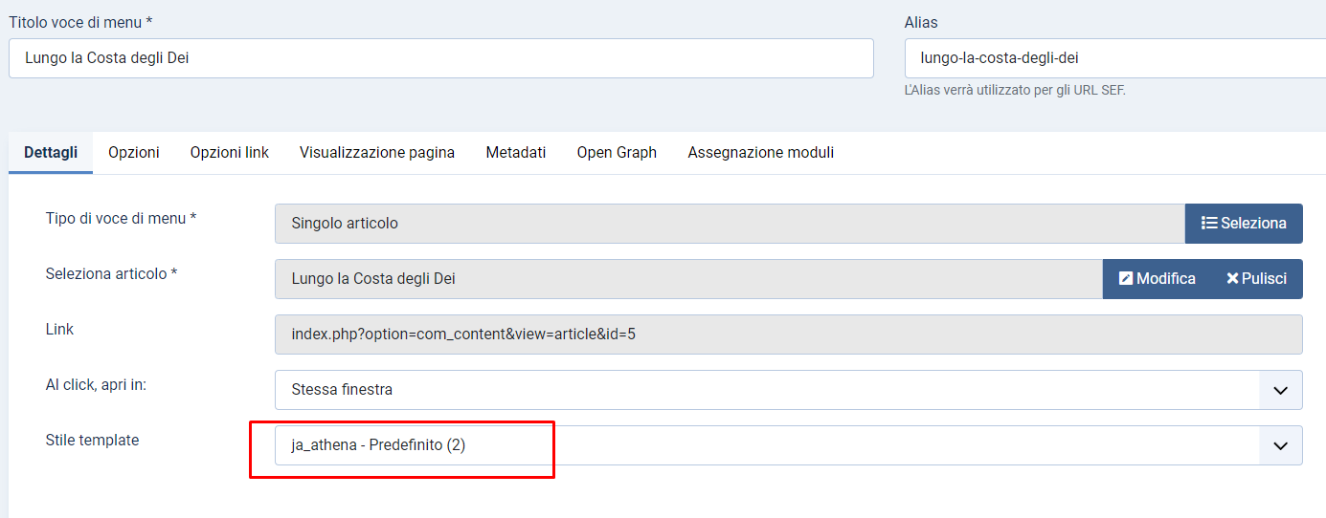This screenshot has width=1326, height=518.
Task: Select the Visualizzazione pagina tab
Action: 377,153
